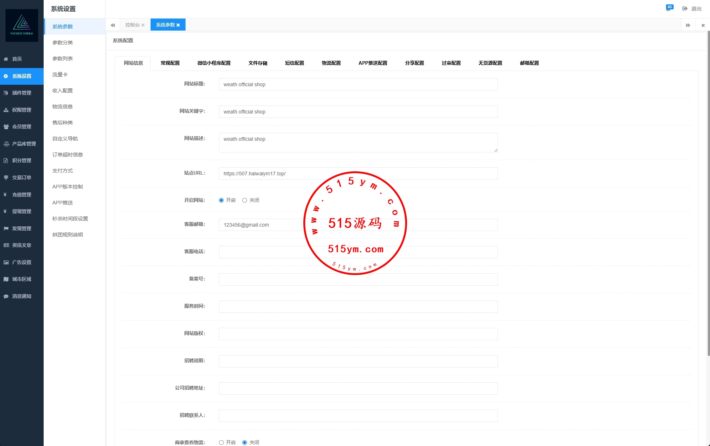Expand the 会员管理 sidebar menu
Screen dimensions: 710x446
[x=21, y=127]
